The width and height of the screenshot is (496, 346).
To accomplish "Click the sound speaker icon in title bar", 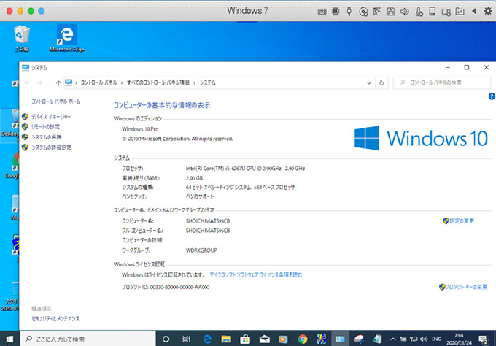I will click(x=405, y=12).
